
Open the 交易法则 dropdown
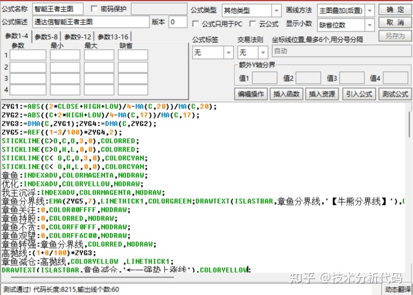point(263,52)
